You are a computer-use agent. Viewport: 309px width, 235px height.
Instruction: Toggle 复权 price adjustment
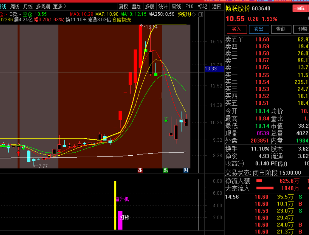pos(123,7)
